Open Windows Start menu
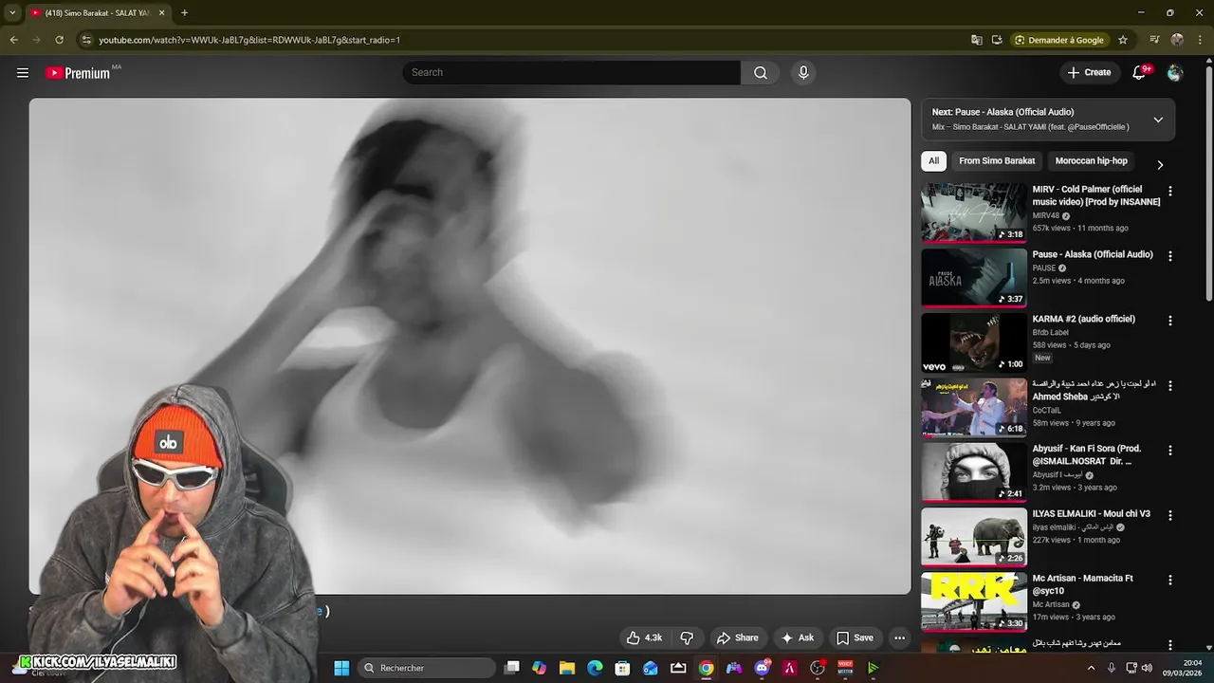Image resolution: width=1214 pixels, height=683 pixels. [341, 668]
